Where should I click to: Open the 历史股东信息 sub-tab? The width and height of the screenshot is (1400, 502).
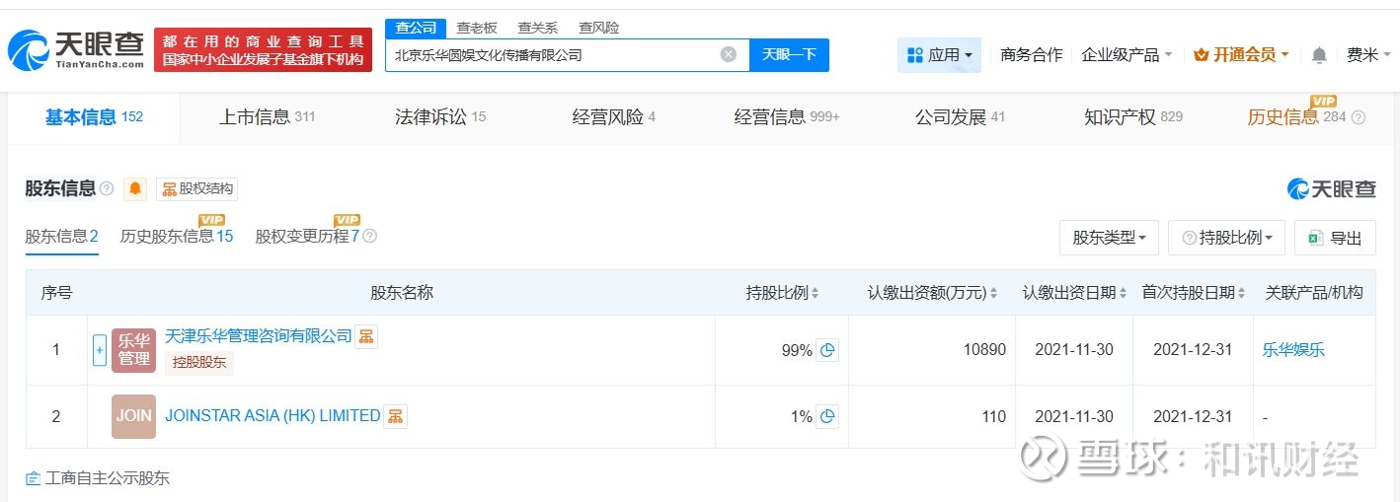pyautogui.click(x=176, y=237)
